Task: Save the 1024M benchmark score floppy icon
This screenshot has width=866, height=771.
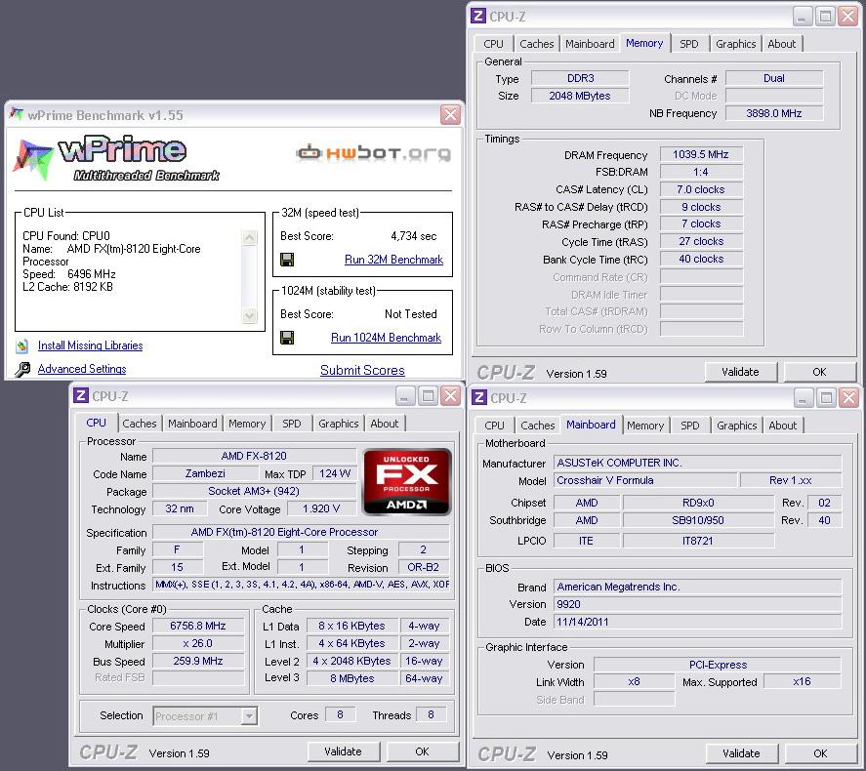Action: tap(287, 338)
